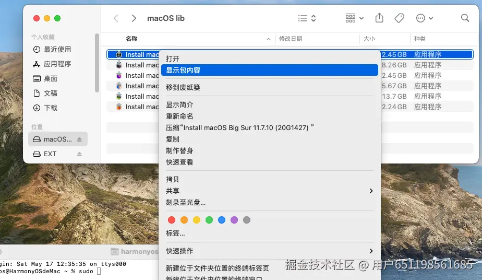482x280 pixels.
Task: Expand 共享 submenu
Action: pyautogui.click(x=270, y=191)
